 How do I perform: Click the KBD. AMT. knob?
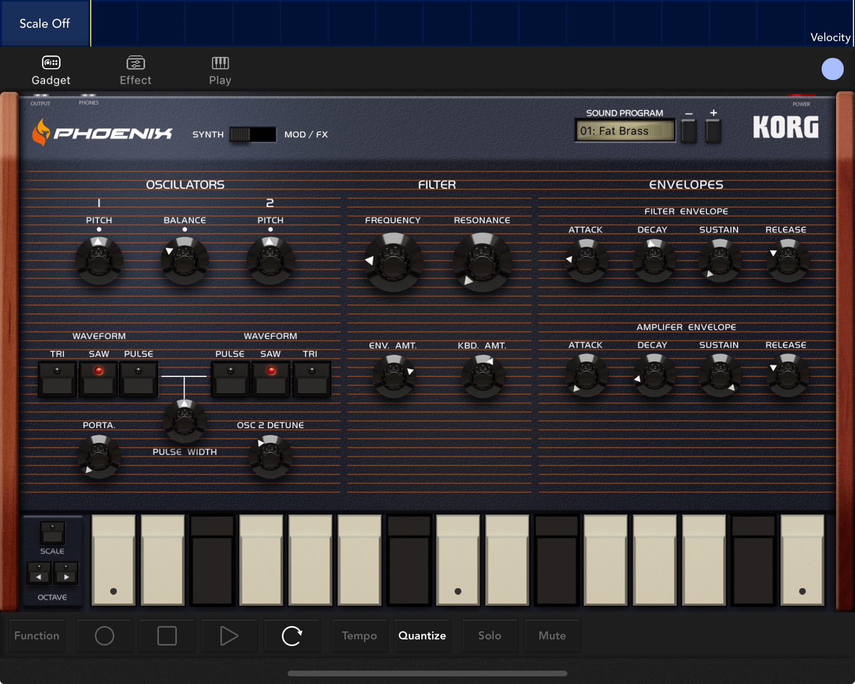click(483, 377)
